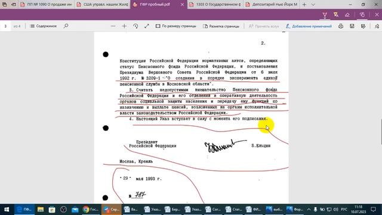Select the ballpoint pen annotation tool
The height and width of the screenshot is (215, 382).
point(325,14)
